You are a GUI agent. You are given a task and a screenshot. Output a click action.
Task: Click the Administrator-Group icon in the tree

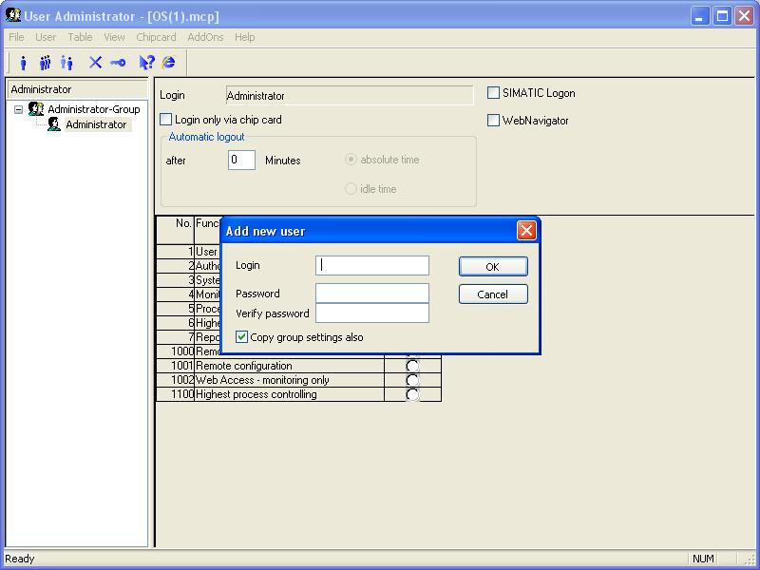point(37,109)
